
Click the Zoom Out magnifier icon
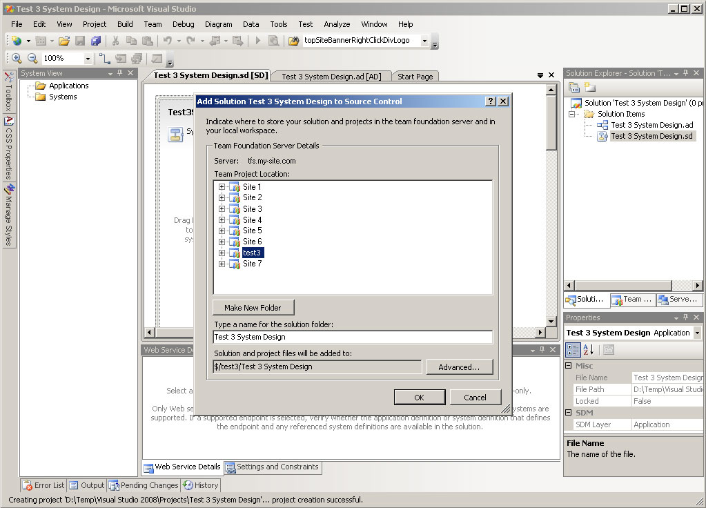(32, 58)
